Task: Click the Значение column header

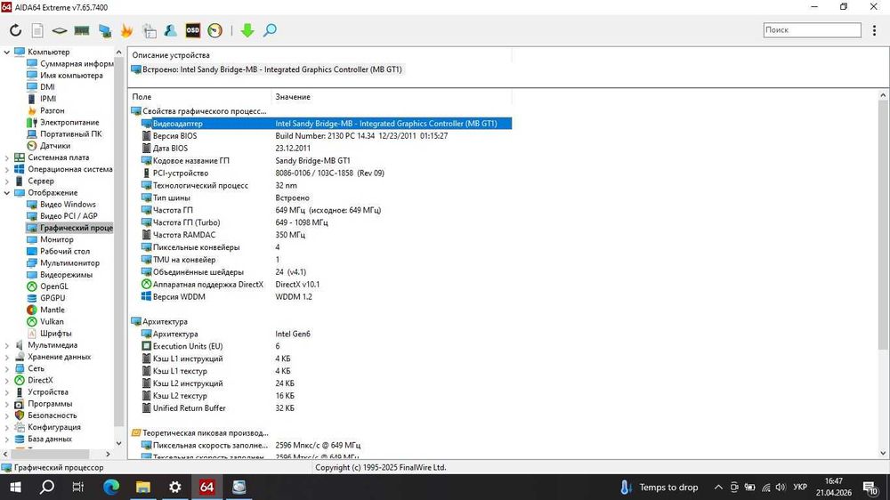Action: pyautogui.click(x=391, y=97)
